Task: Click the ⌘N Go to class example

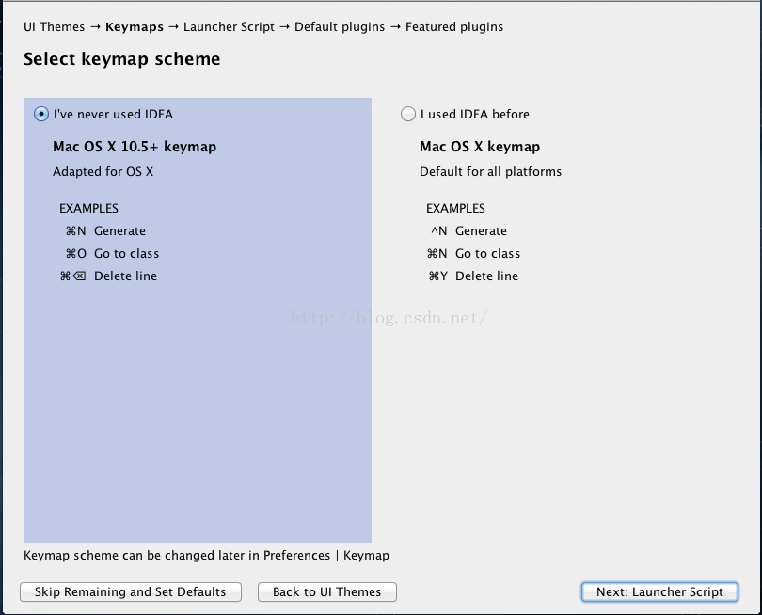Action: [x=473, y=254]
